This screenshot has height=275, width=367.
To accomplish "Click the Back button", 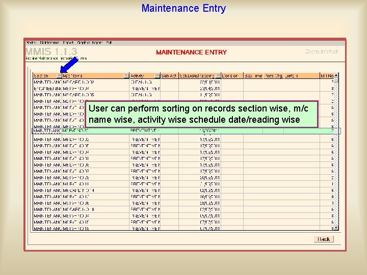I will pyautogui.click(x=324, y=239).
